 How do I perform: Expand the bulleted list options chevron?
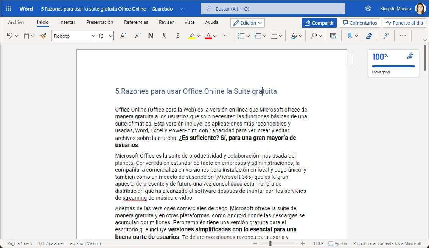(x=248, y=36)
